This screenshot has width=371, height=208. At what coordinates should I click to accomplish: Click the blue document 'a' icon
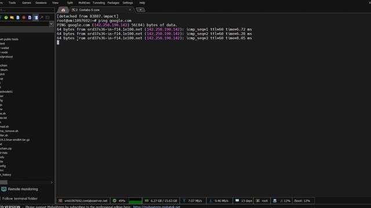[x=30, y=17]
